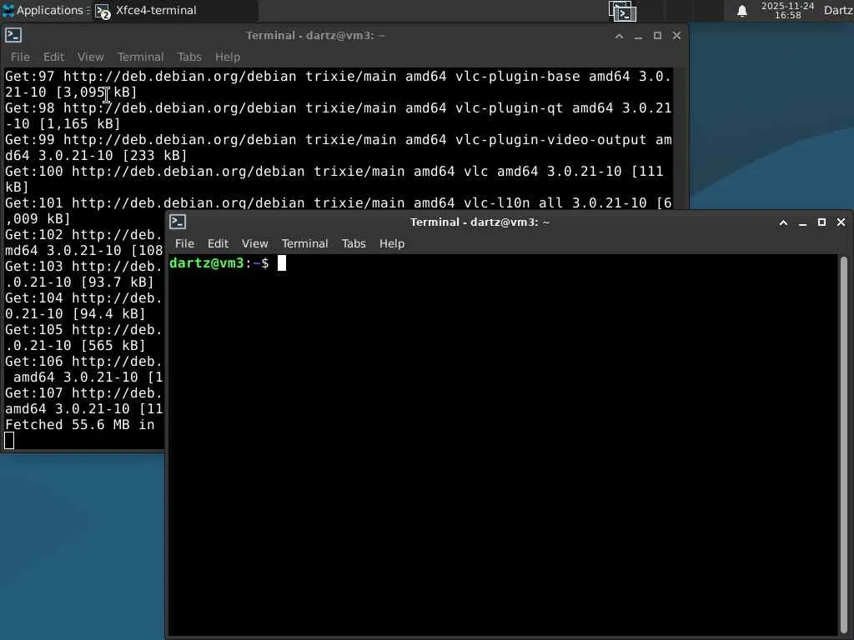The width and height of the screenshot is (854, 640).
Task: Open the Terminal menu in front terminal
Action: pos(304,243)
